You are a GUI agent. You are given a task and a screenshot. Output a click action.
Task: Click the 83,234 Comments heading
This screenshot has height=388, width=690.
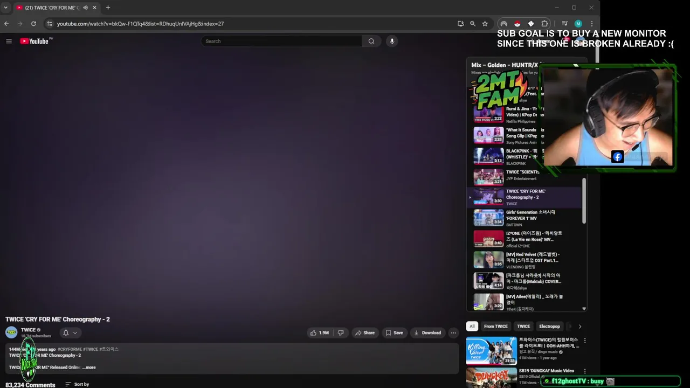coord(30,385)
